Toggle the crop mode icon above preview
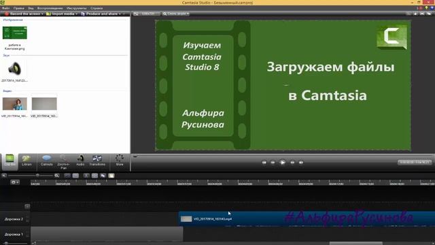This screenshot has height=245, width=435. click(x=408, y=14)
